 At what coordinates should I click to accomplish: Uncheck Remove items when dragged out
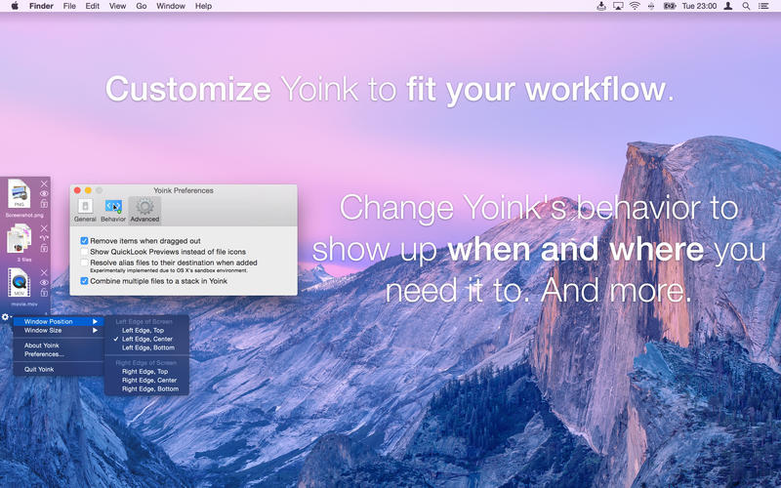pos(85,240)
